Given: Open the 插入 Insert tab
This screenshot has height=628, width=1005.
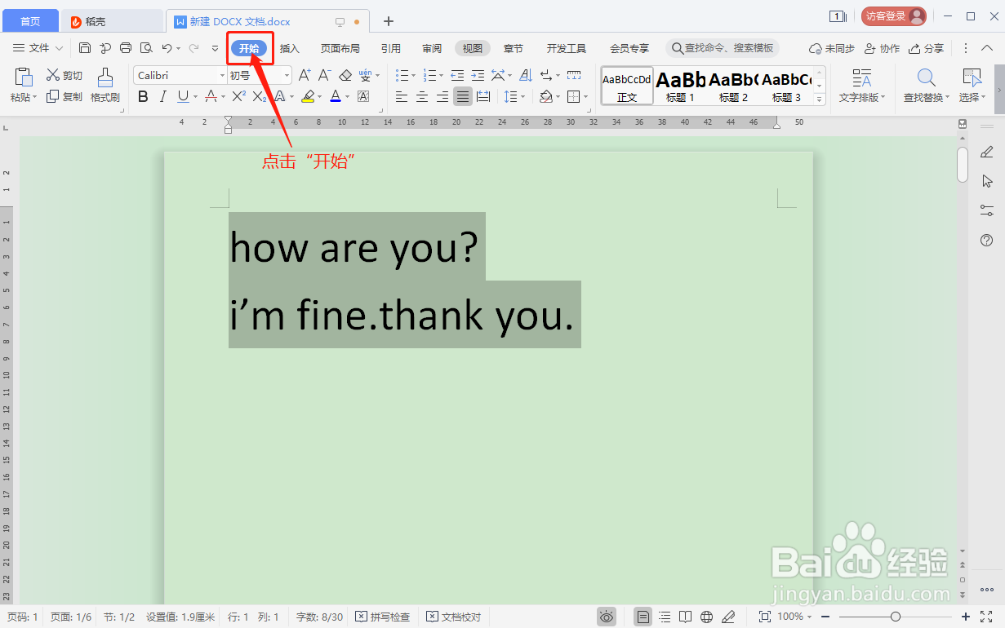Looking at the screenshot, I should click(x=290, y=48).
